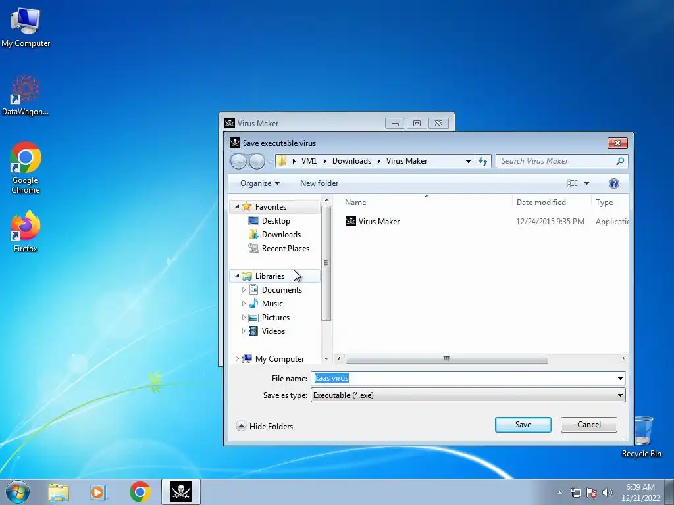Click the taskbar clock showing 6:39 AM
Screen dimensions: 674x505
click(x=640, y=493)
